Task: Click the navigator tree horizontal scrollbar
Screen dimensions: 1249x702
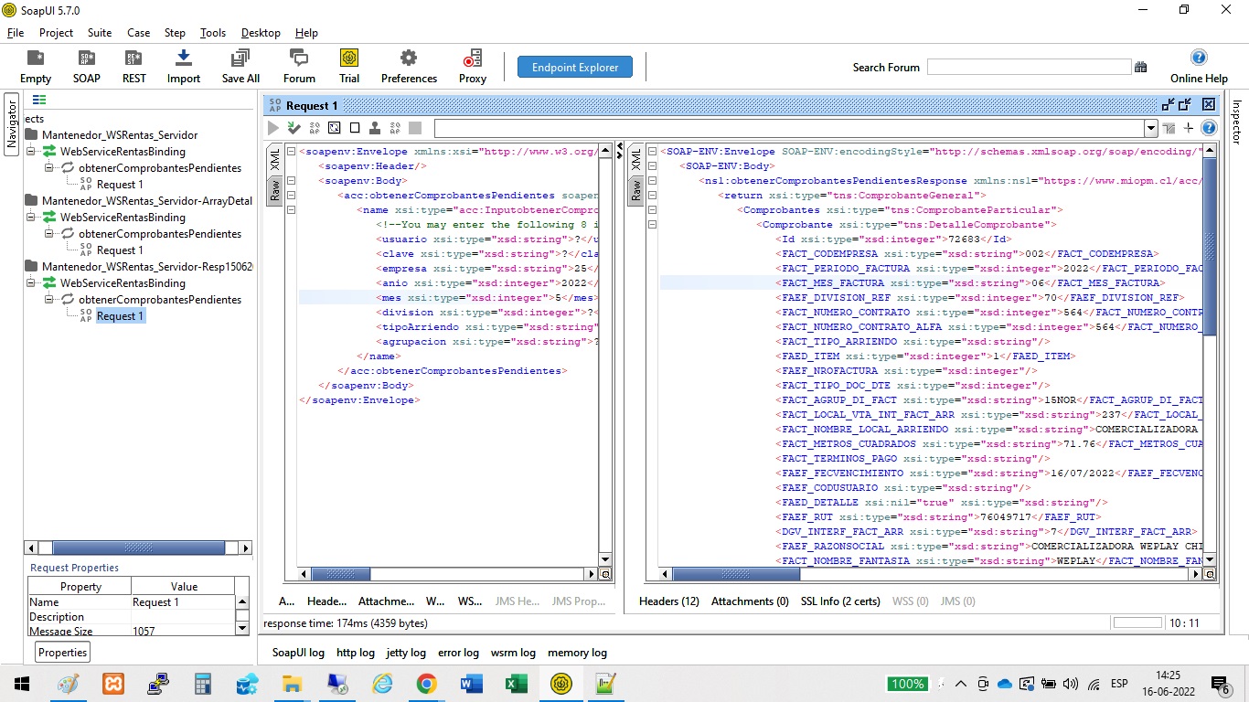Action: tap(139, 548)
